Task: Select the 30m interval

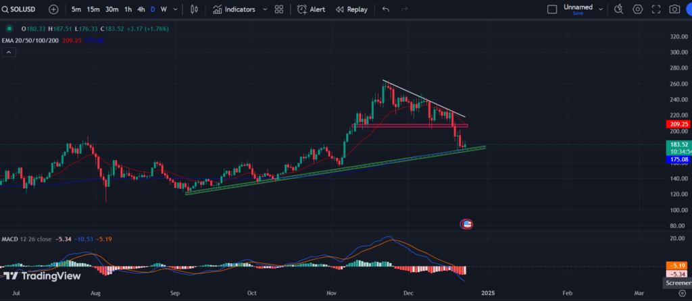Action: (112, 9)
